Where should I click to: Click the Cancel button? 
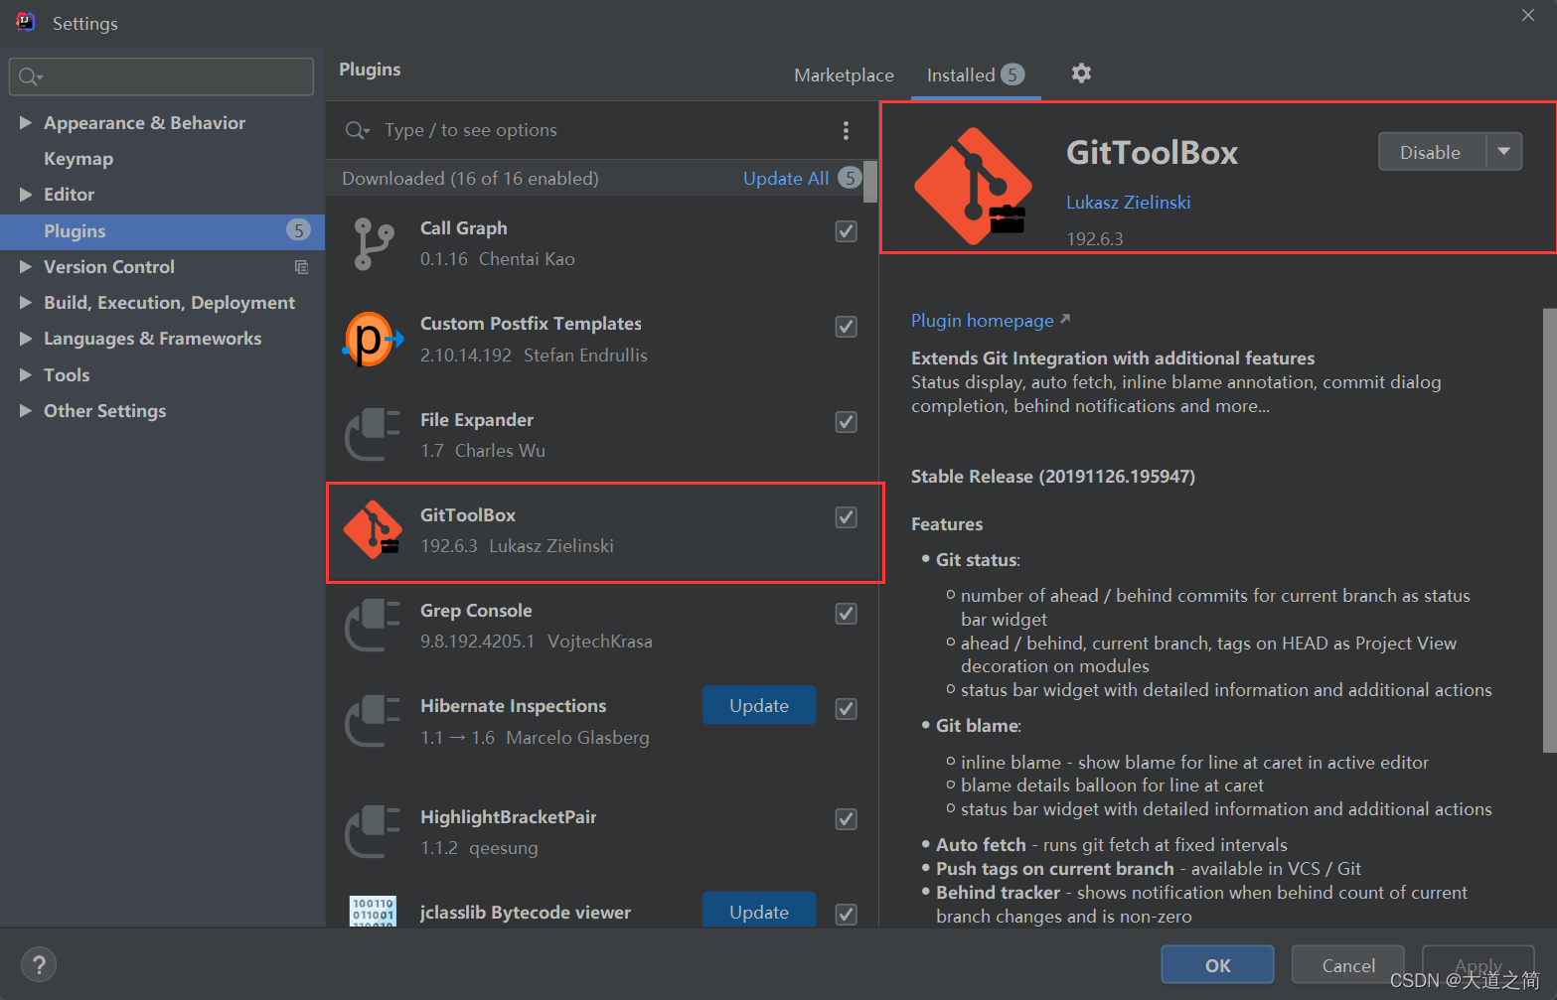[1348, 965]
